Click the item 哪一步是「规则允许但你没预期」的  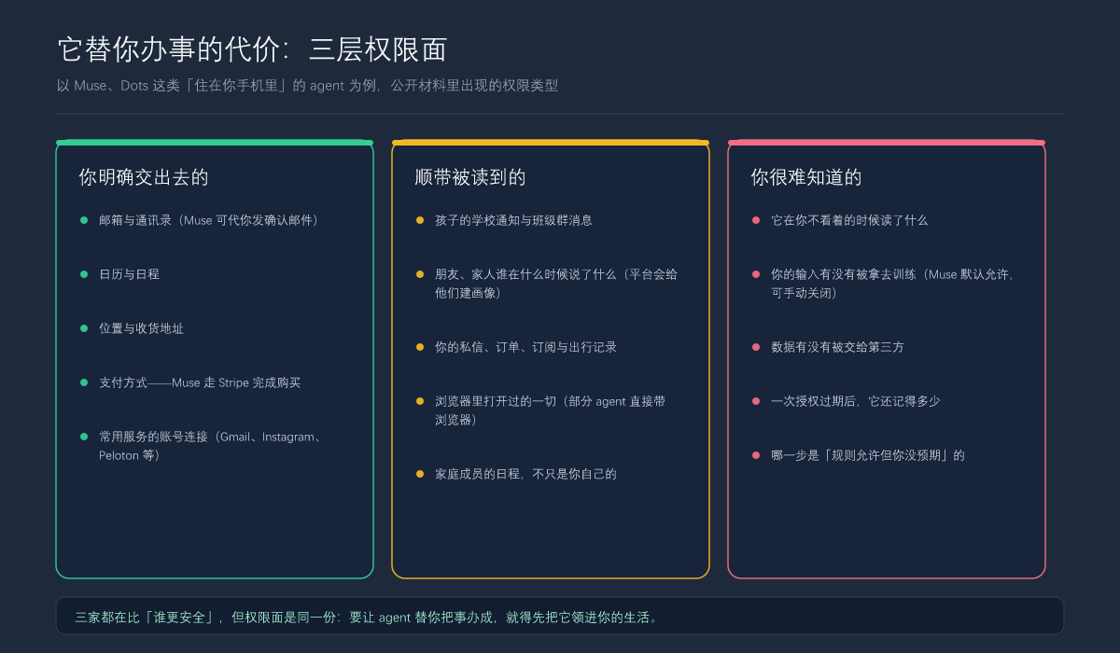coord(867,455)
